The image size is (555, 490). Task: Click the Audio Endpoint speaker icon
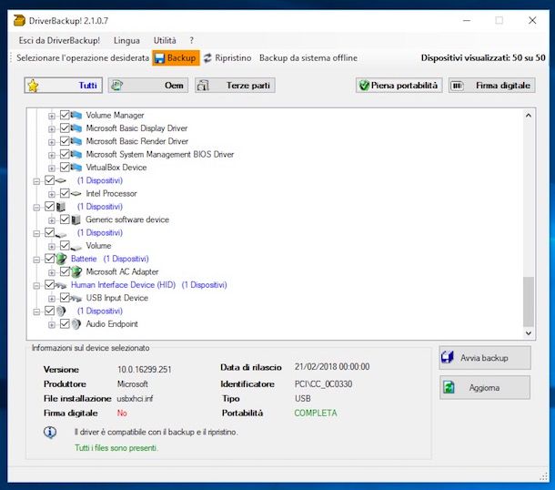76,324
